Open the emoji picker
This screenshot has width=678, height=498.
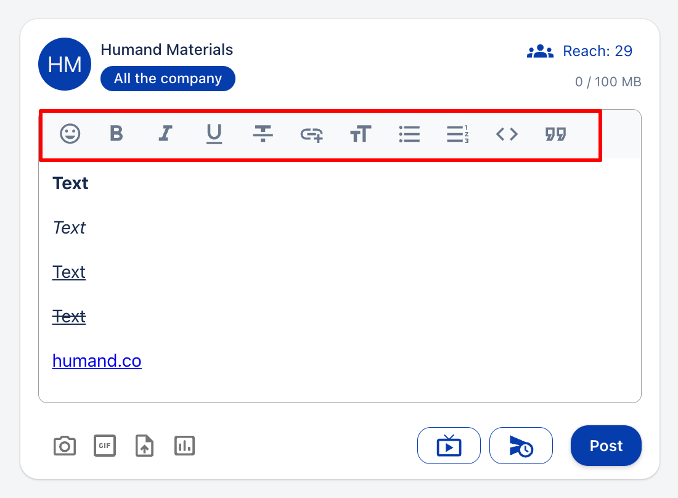pyautogui.click(x=70, y=134)
